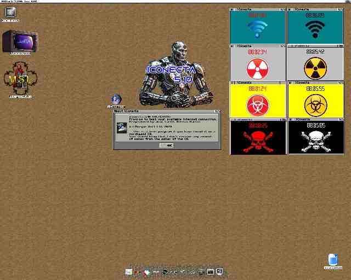
Task: Click the blue Wi-Fi symbol on teal panel
Action: click(257, 29)
